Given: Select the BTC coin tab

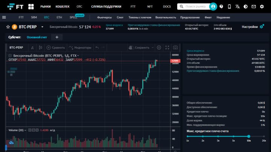Looking at the screenshot, I should [47, 17].
